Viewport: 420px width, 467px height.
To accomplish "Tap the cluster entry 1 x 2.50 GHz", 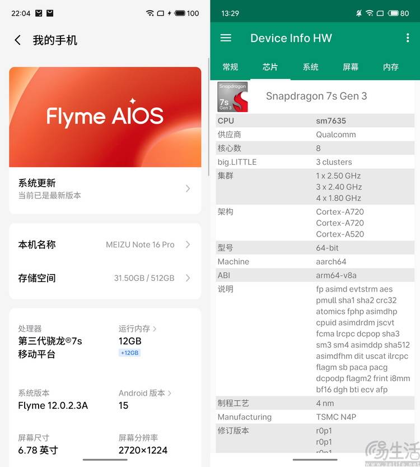I will click(x=338, y=175).
